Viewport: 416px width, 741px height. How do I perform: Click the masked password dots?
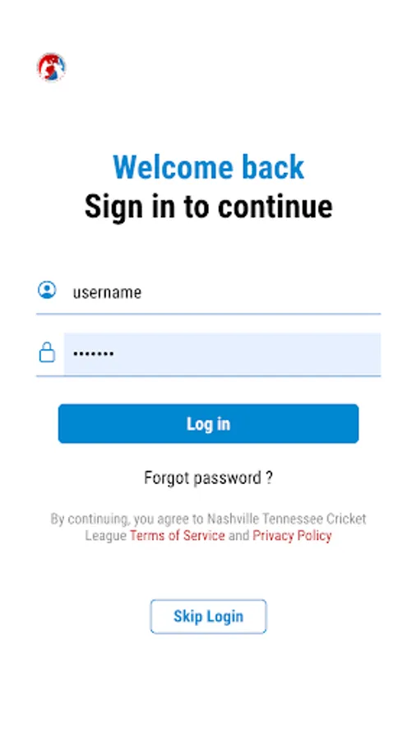(94, 353)
